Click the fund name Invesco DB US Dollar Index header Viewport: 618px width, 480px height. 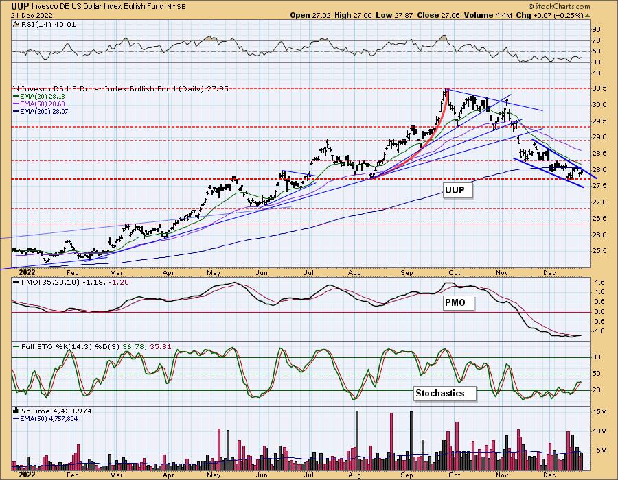pyautogui.click(x=98, y=6)
